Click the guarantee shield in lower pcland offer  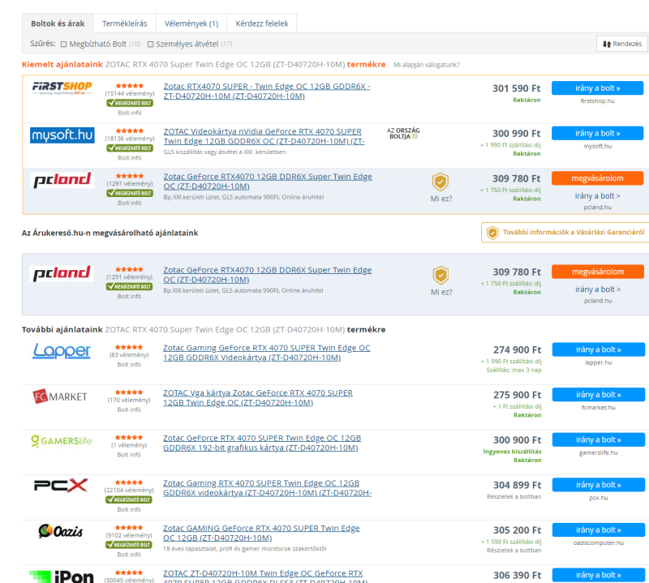click(441, 275)
